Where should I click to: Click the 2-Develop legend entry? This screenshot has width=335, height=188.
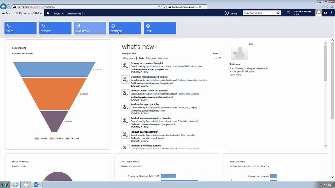click(x=57, y=138)
